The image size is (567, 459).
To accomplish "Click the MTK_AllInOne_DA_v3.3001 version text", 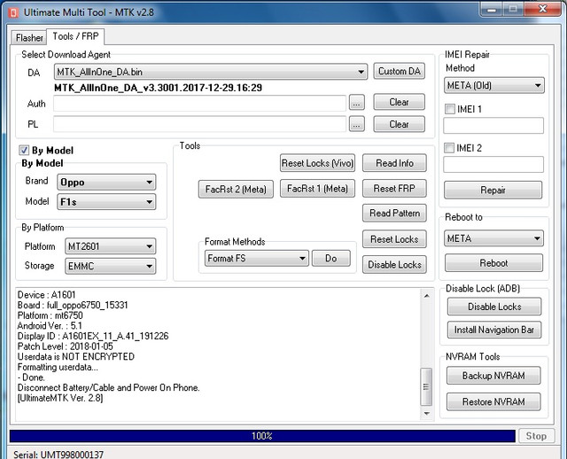I will pos(158,88).
